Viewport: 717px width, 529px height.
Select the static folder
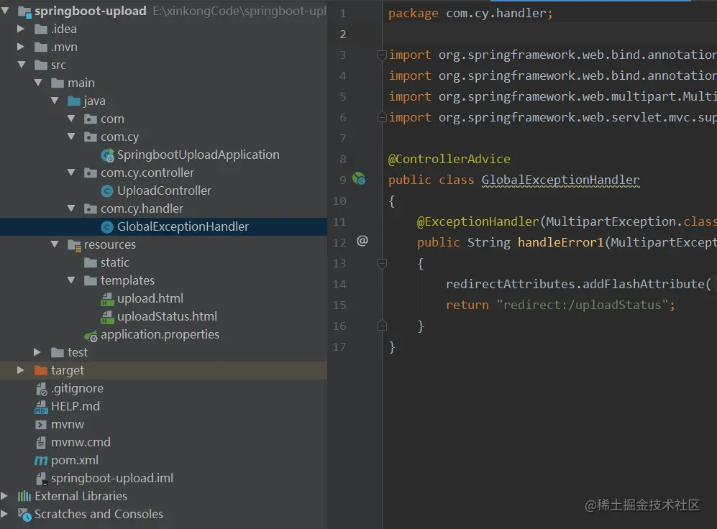tap(115, 262)
